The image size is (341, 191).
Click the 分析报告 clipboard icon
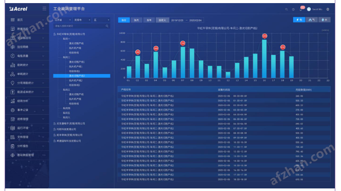[x=13, y=146]
